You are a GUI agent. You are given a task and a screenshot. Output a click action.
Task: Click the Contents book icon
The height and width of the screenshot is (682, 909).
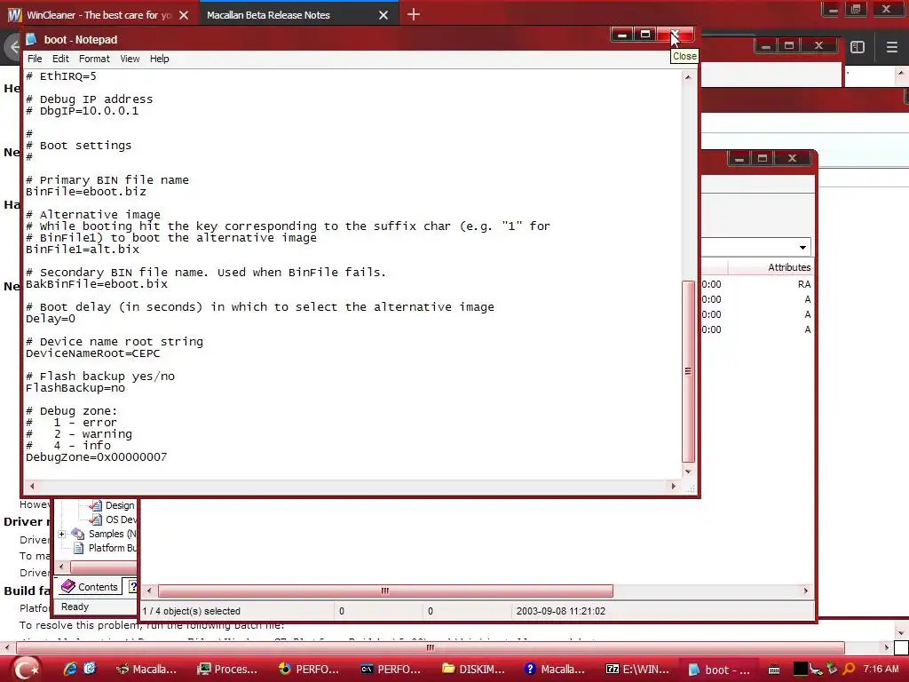pos(67,586)
